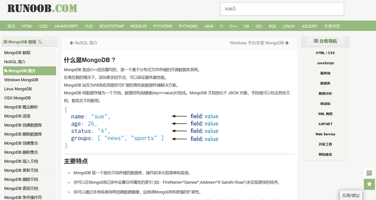The width and height of the screenshot is (376, 200).
Task: Go to JAVASCRIPT in top navigation
Action: click(x=66, y=26)
